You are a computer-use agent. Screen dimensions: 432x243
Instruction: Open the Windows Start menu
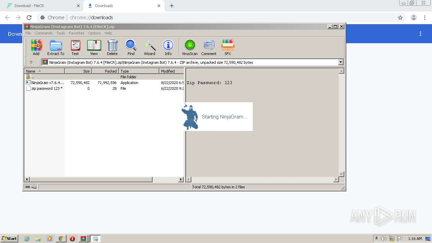[9, 238]
